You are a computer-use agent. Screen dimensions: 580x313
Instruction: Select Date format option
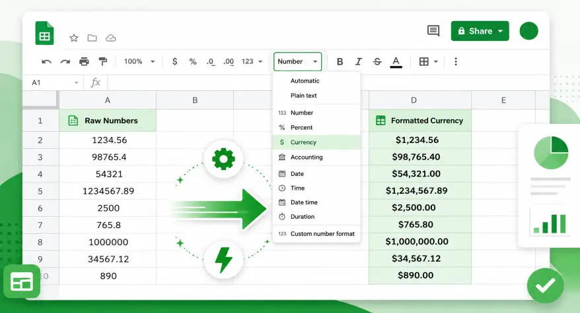(316, 173)
